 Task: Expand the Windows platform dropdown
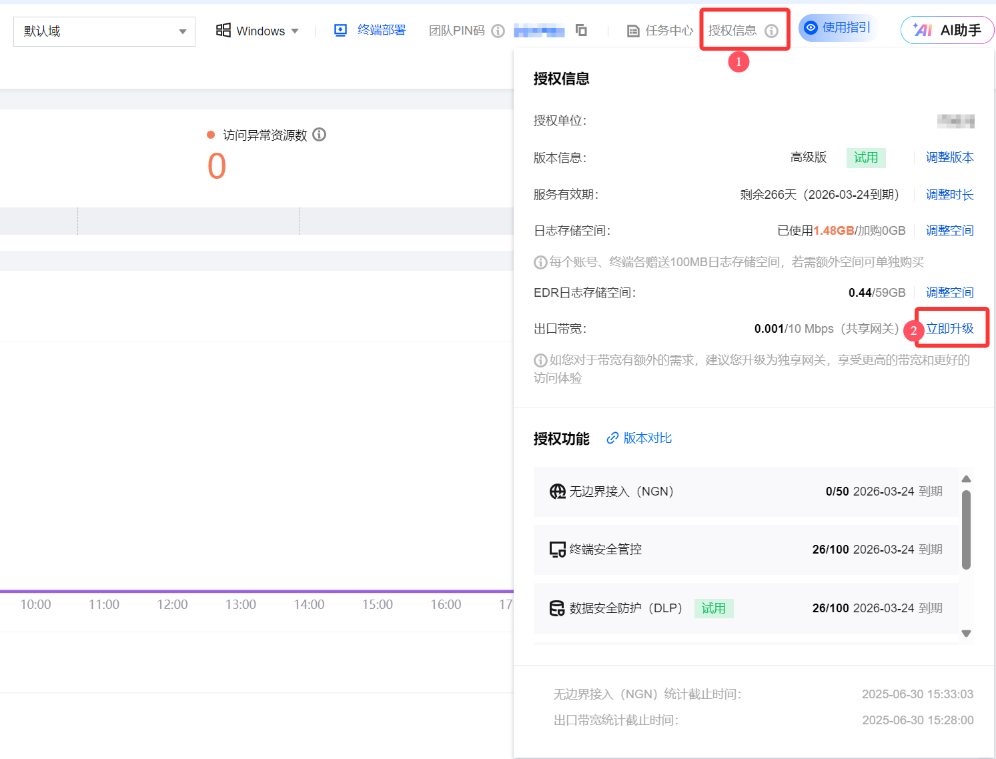coord(258,31)
